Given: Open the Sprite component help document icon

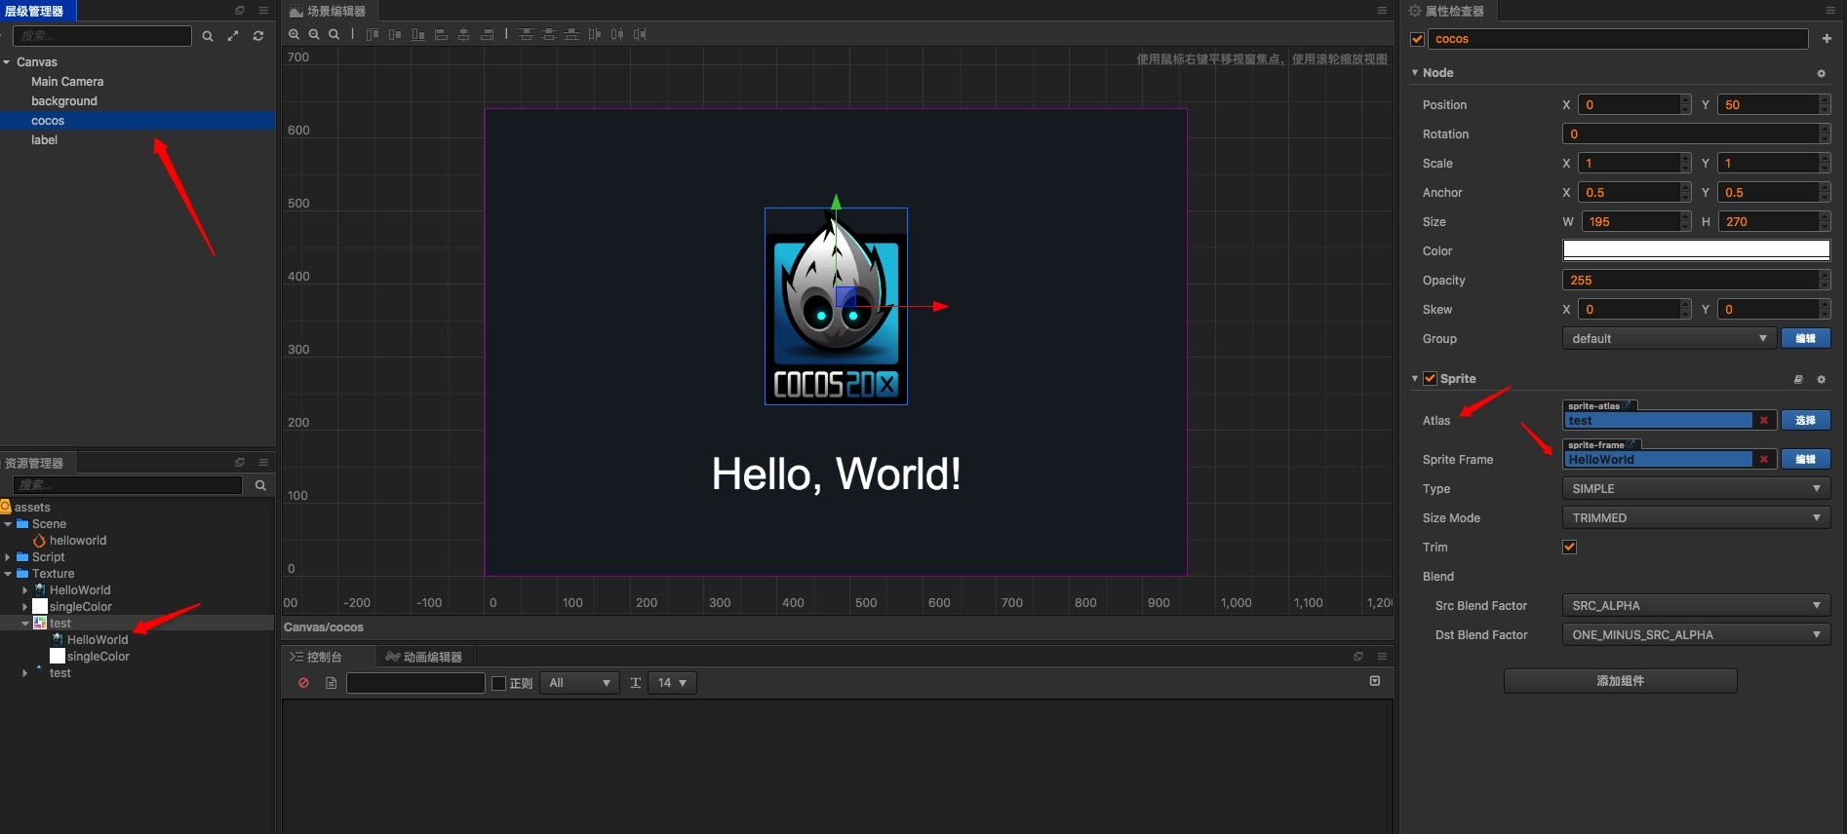Looking at the screenshot, I should (1798, 379).
